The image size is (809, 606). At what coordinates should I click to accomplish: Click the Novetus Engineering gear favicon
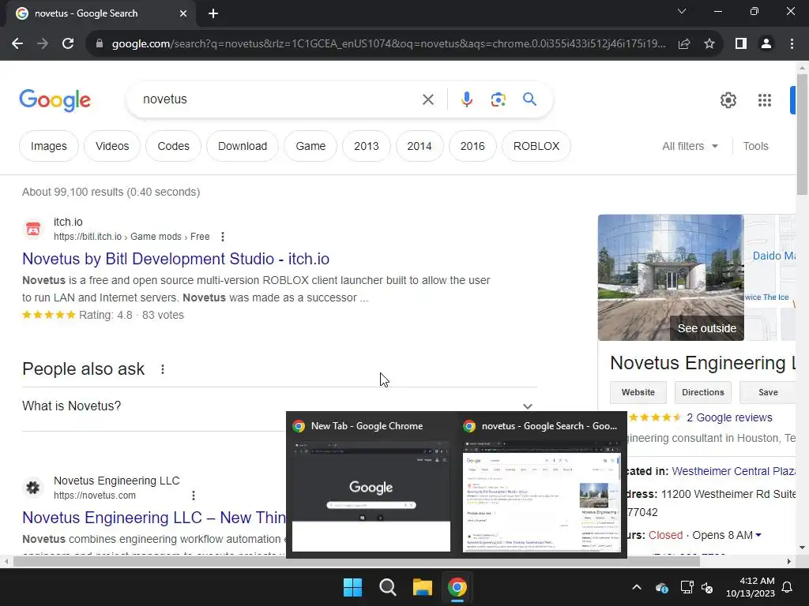pyautogui.click(x=33, y=488)
